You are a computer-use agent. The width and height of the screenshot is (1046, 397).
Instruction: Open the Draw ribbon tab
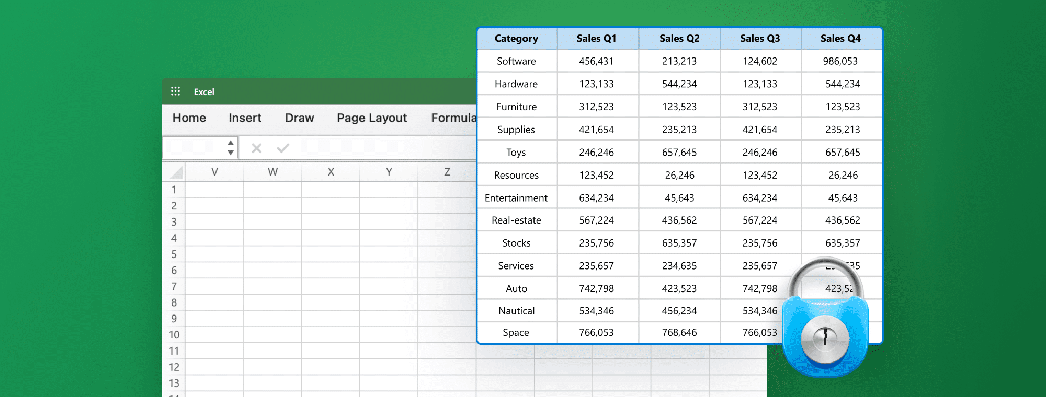point(299,118)
